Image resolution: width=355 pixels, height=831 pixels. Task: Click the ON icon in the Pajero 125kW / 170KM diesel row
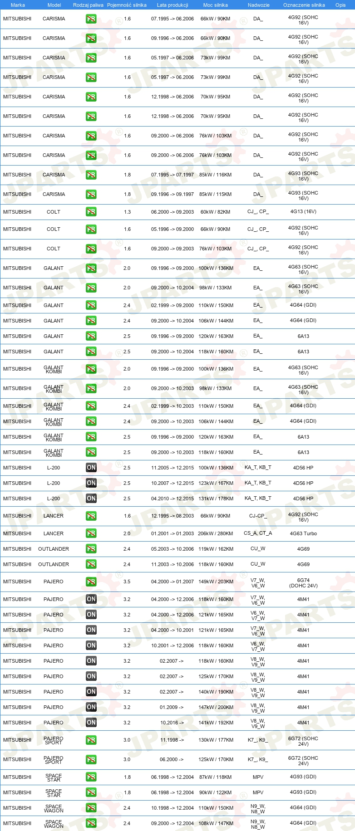[91, 676]
